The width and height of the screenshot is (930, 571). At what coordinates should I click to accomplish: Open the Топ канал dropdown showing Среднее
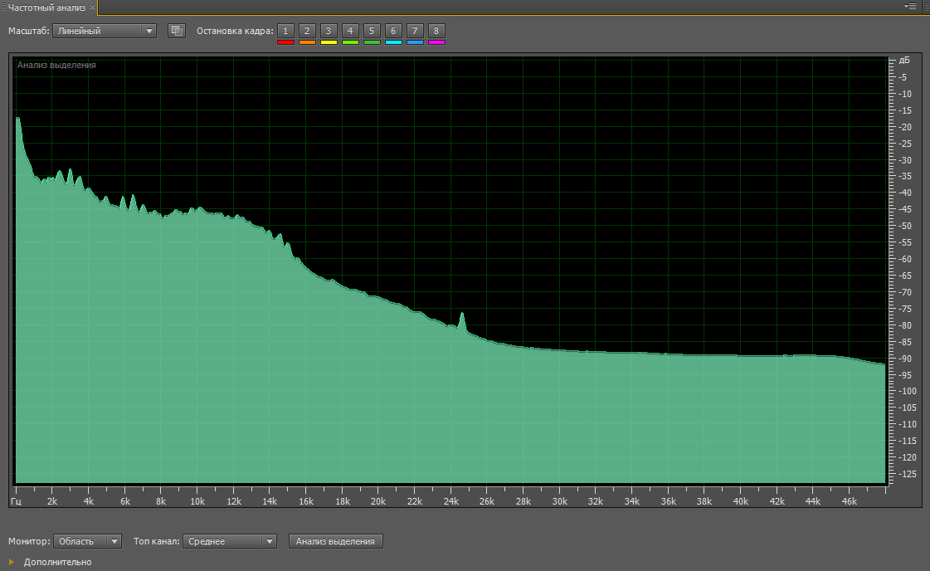click(x=229, y=541)
